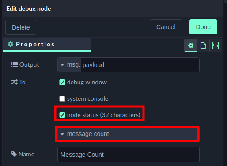Click the payload output input field

140,65
